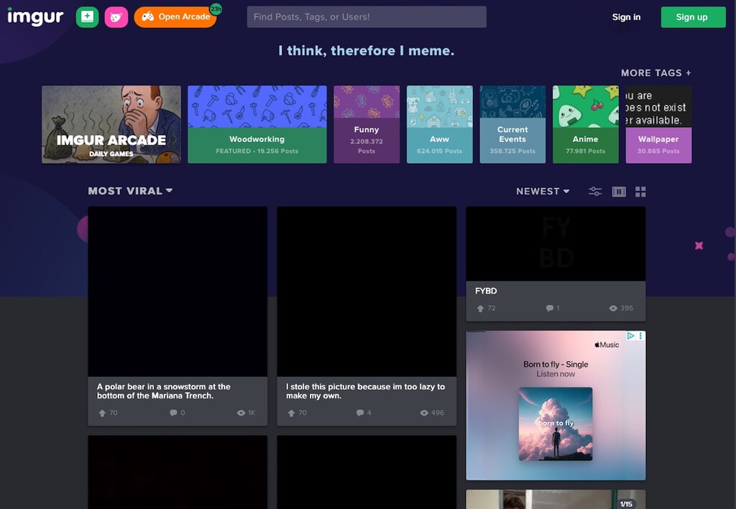This screenshot has width=736, height=509.
Task: Select the Funny tag tile
Action: click(366, 124)
